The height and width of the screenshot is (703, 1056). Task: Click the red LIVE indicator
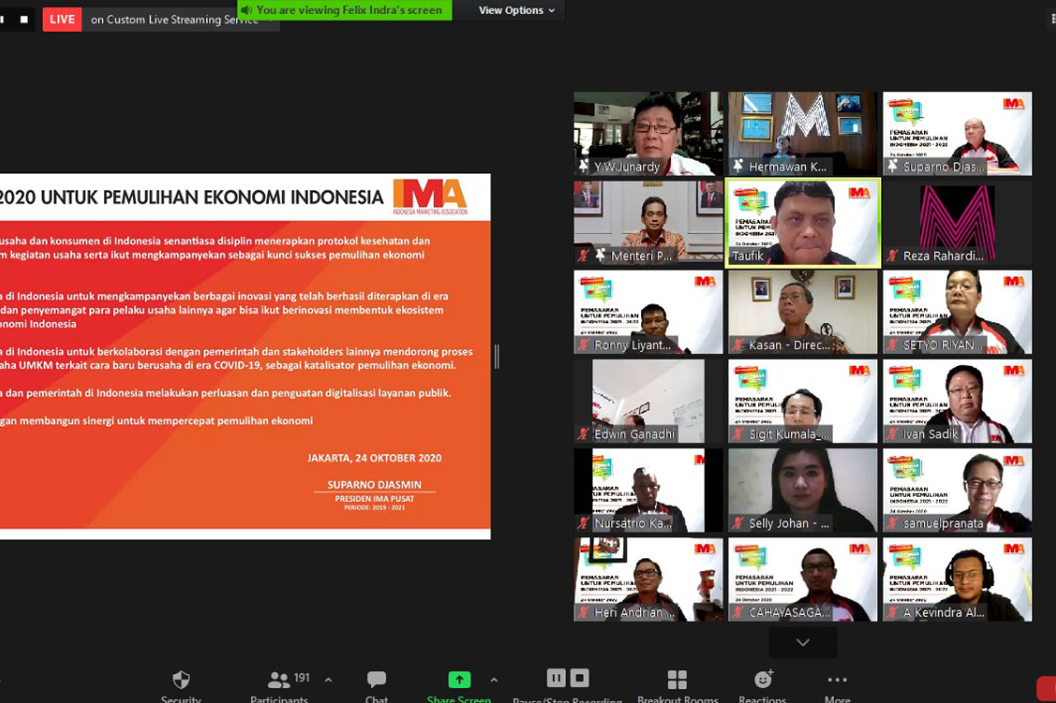[62, 19]
